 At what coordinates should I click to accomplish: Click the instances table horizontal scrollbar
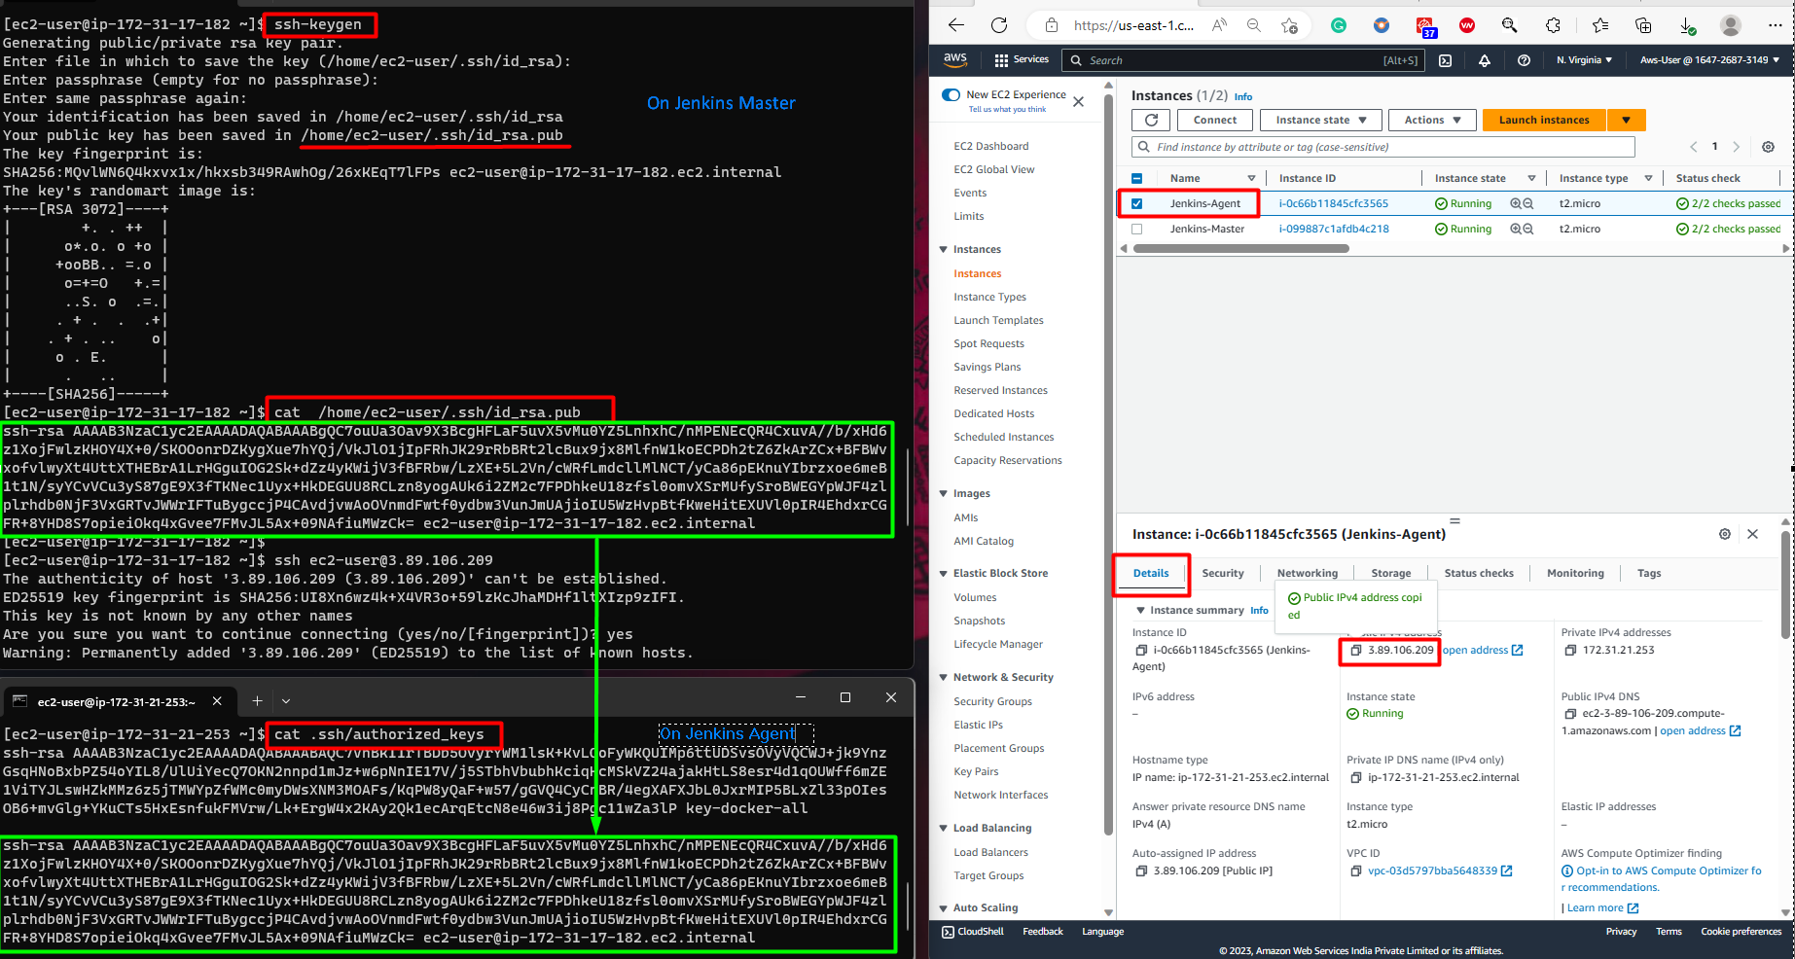[1241, 249]
